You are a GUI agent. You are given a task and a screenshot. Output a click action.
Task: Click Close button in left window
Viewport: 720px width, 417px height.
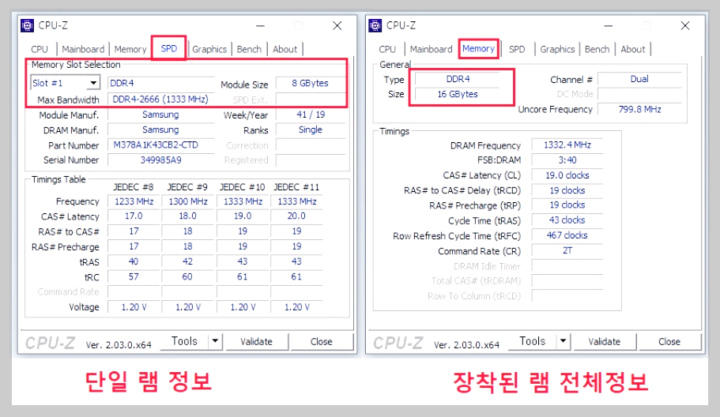click(x=322, y=341)
